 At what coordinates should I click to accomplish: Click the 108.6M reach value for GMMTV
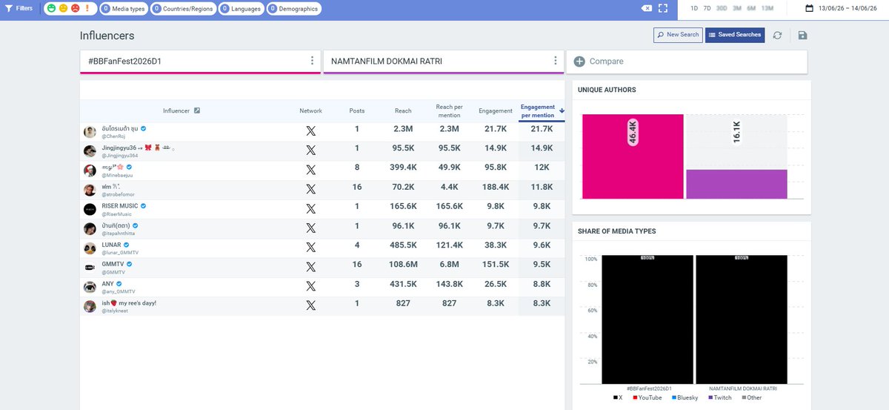point(403,266)
